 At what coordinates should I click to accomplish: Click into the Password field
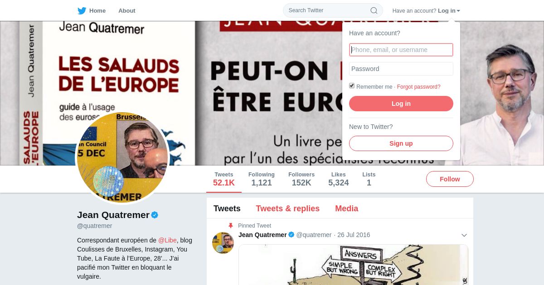pyautogui.click(x=401, y=69)
